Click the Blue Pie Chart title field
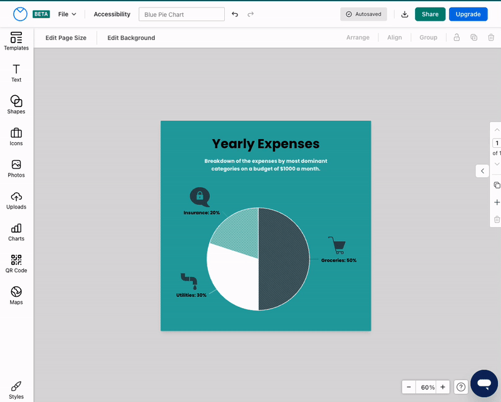 coord(181,13)
